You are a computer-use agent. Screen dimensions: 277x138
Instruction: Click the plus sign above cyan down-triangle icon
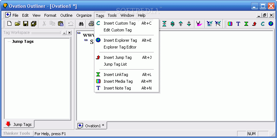189,24
